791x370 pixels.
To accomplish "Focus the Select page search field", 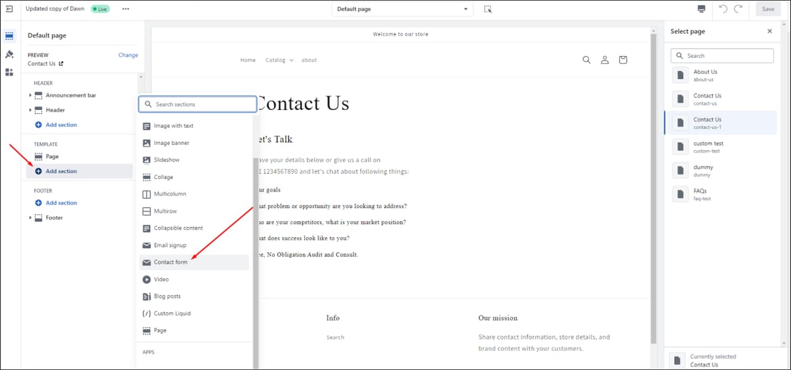I will (x=722, y=56).
